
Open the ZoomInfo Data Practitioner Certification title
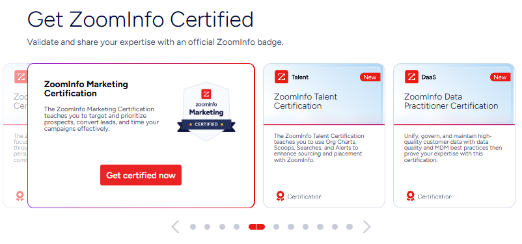(451, 102)
